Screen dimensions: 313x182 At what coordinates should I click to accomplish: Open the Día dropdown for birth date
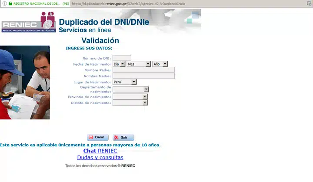(x=119, y=64)
